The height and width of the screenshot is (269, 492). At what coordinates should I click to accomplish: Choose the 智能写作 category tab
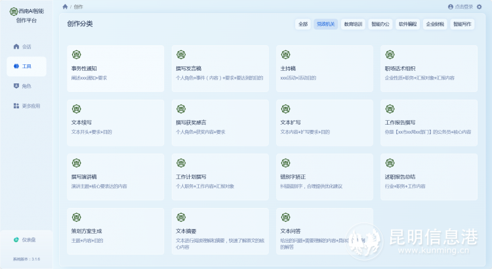(462, 24)
